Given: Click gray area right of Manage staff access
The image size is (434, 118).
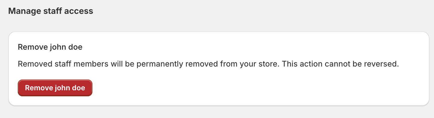Looking at the screenshot, I should [x=262, y=11].
